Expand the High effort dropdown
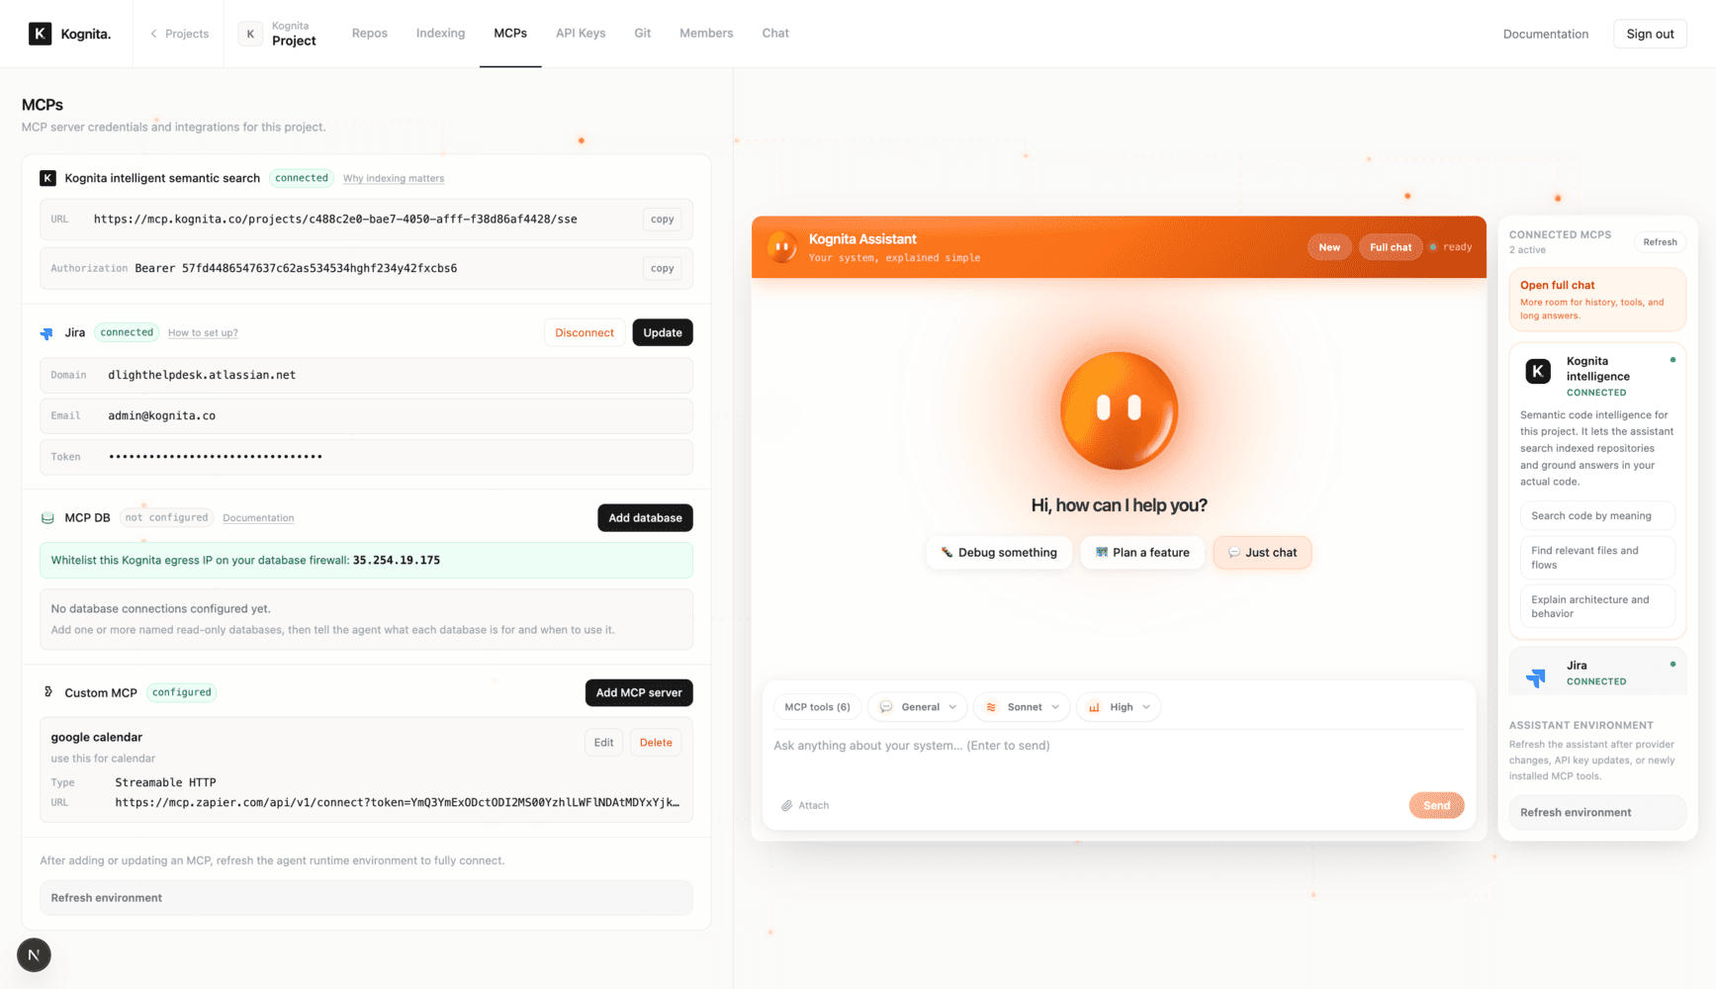 coord(1119,707)
